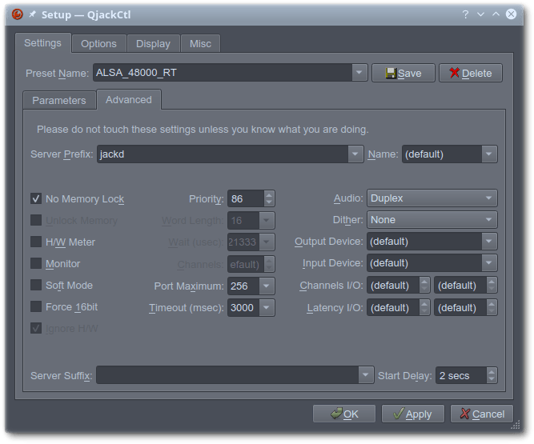This screenshot has height=444, width=534.
Task: Open the Word Length dropdown
Action: (x=267, y=221)
